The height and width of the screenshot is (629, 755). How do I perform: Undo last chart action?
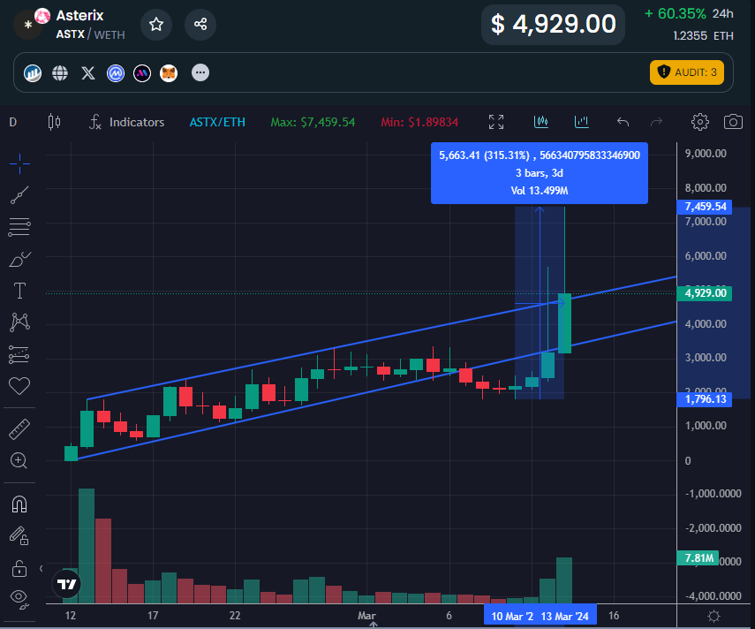pos(623,122)
